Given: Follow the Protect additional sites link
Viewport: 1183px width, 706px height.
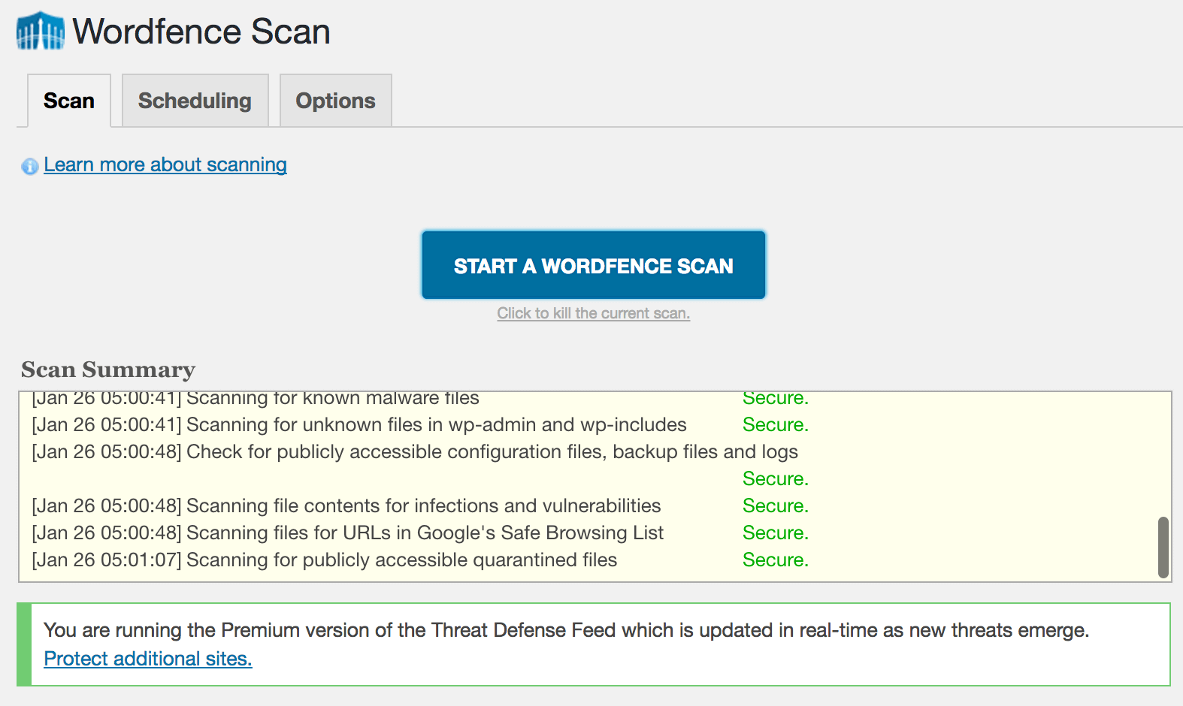Looking at the screenshot, I should [x=148, y=659].
